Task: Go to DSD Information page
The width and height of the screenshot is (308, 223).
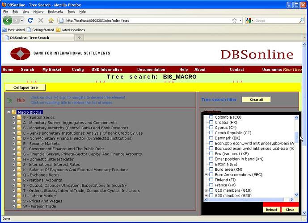Action: [107, 70]
